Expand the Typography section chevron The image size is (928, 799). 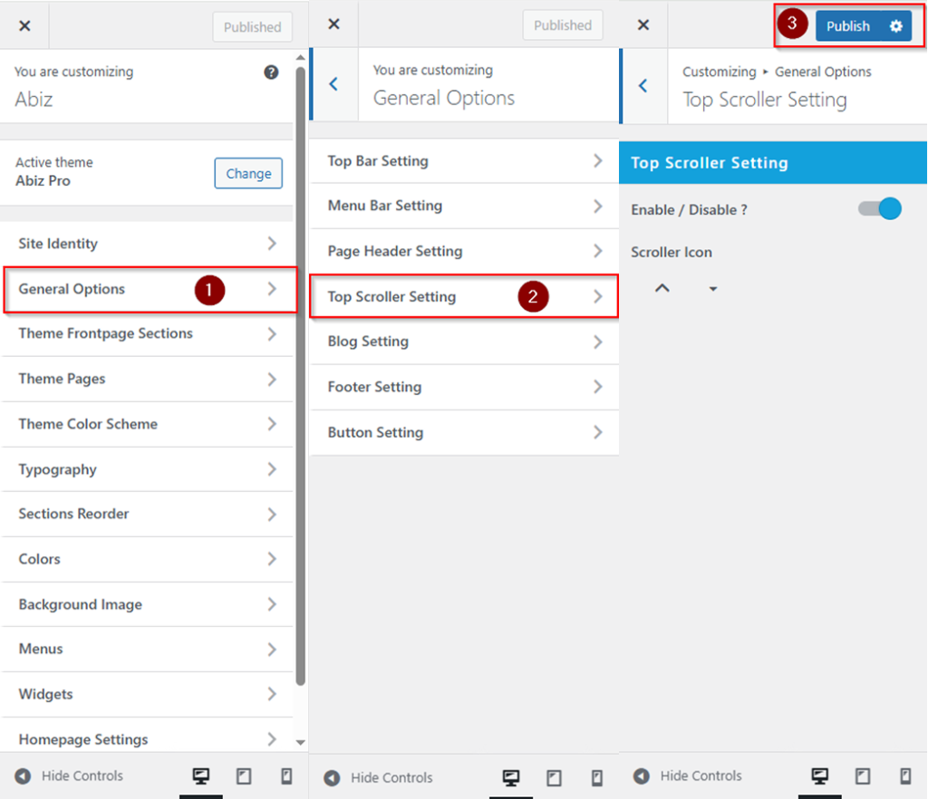pyautogui.click(x=271, y=469)
